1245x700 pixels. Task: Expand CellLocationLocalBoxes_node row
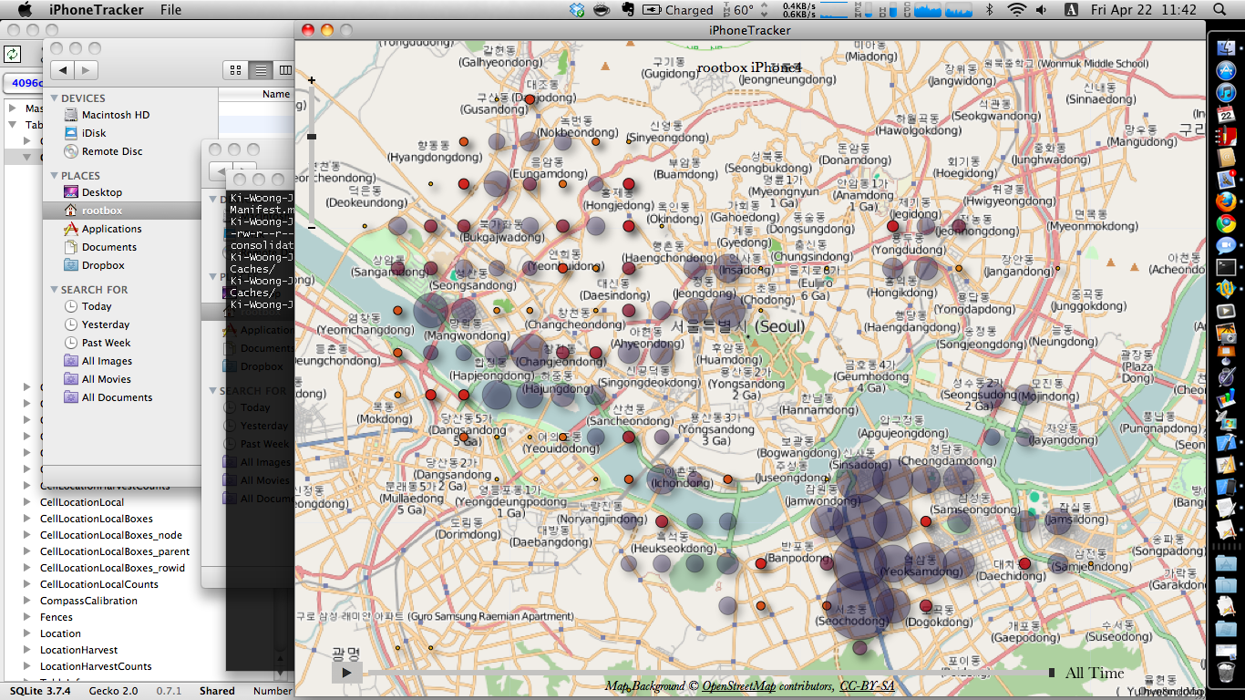(x=27, y=535)
